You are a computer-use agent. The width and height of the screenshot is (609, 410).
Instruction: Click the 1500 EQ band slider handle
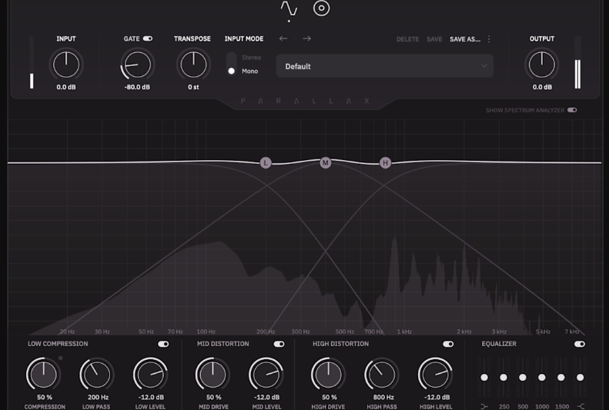point(560,378)
